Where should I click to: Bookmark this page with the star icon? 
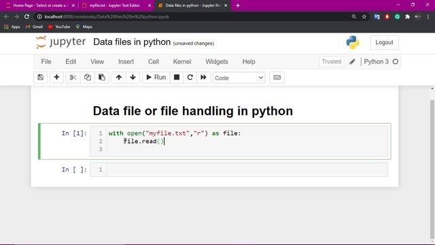pos(364,16)
